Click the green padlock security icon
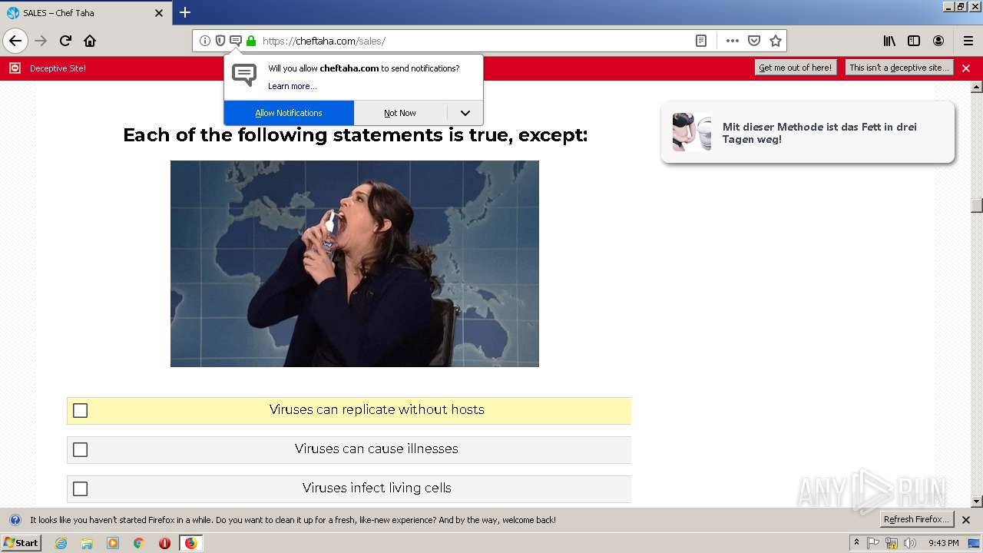The height and width of the screenshot is (553, 983). click(x=251, y=41)
